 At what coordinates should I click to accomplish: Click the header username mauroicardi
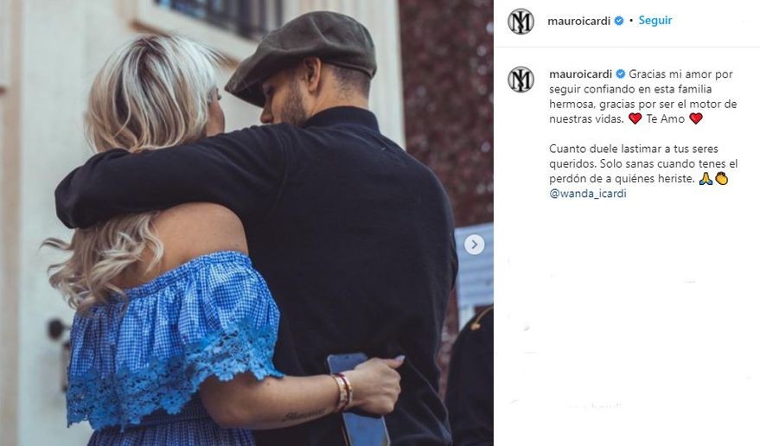pos(578,22)
